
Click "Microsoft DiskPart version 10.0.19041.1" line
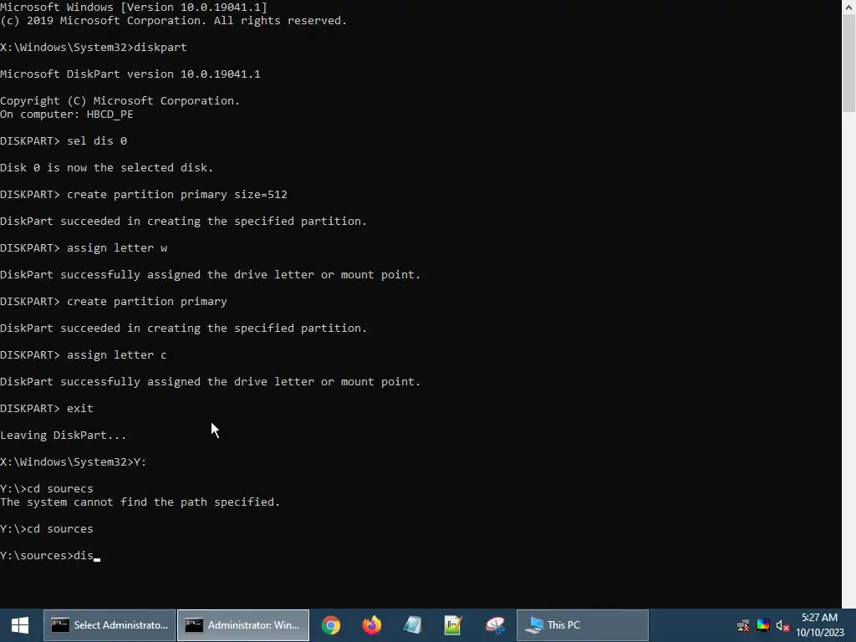click(x=130, y=74)
